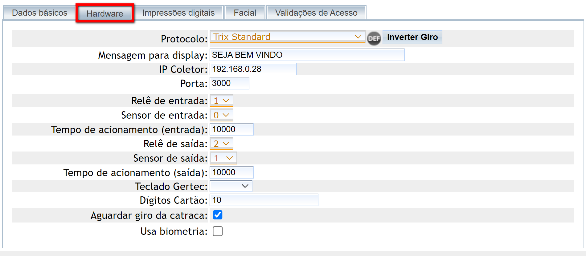Select the Tempo de acionamento (entrada) field

pyautogui.click(x=232, y=129)
